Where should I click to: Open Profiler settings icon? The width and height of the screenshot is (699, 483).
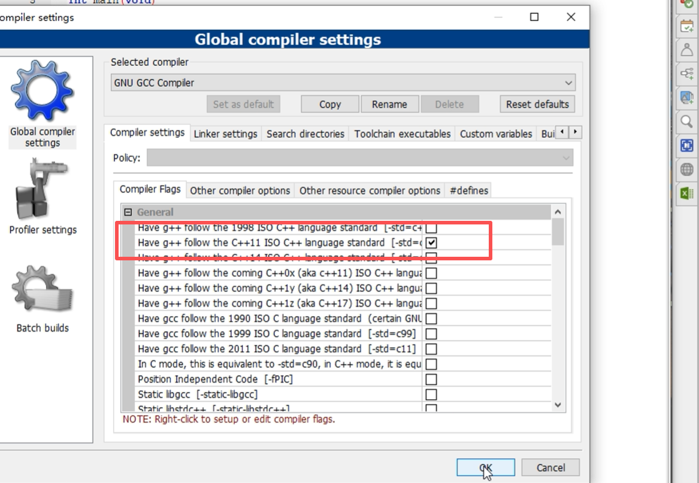[x=43, y=189]
